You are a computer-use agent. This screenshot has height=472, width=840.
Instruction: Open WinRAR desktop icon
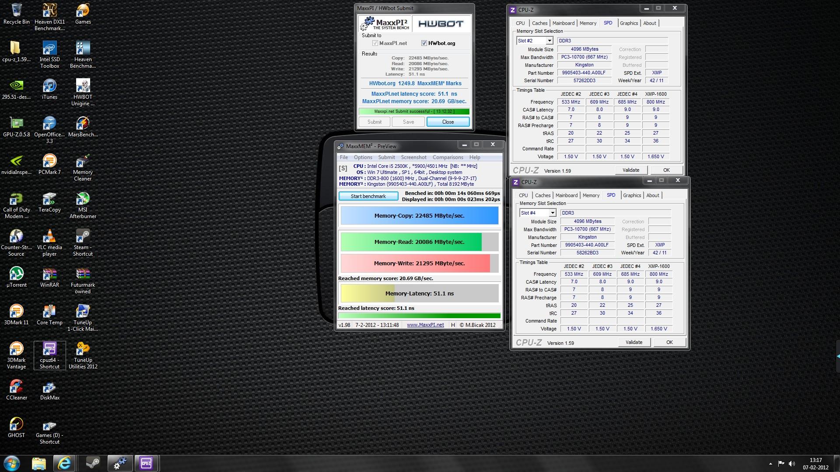[49, 277]
